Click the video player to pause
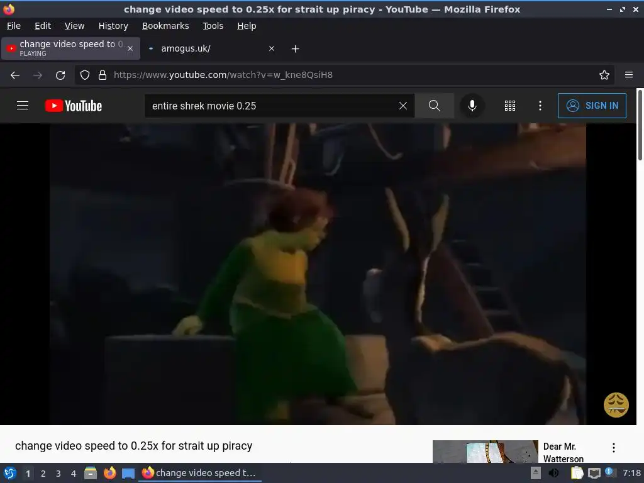 click(318, 274)
